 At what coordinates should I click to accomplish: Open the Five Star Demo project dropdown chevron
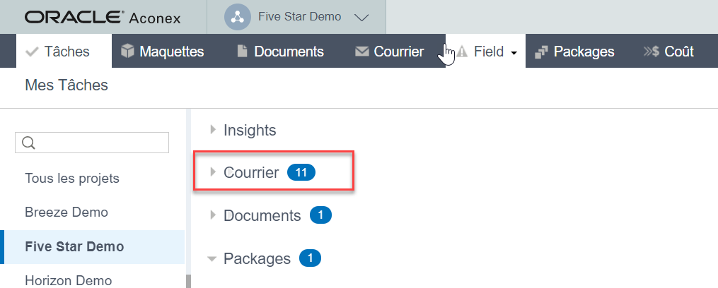[361, 18]
